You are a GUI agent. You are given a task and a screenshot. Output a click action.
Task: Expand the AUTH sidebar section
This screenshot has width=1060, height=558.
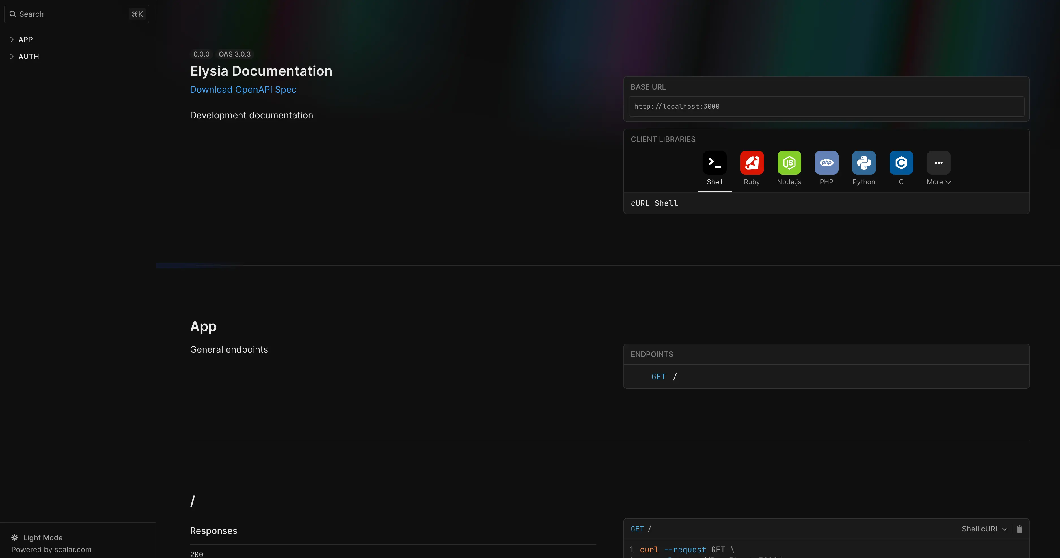[12, 56]
